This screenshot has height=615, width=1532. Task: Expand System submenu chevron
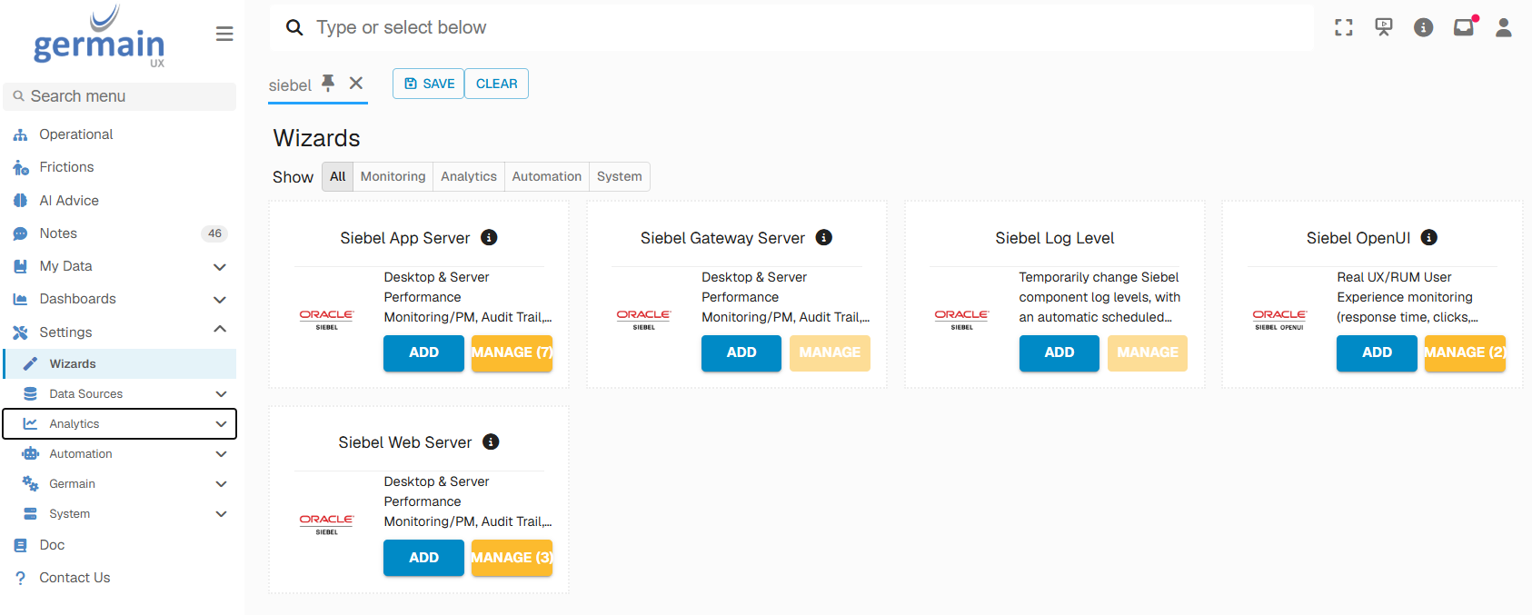[x=221, y=514]
